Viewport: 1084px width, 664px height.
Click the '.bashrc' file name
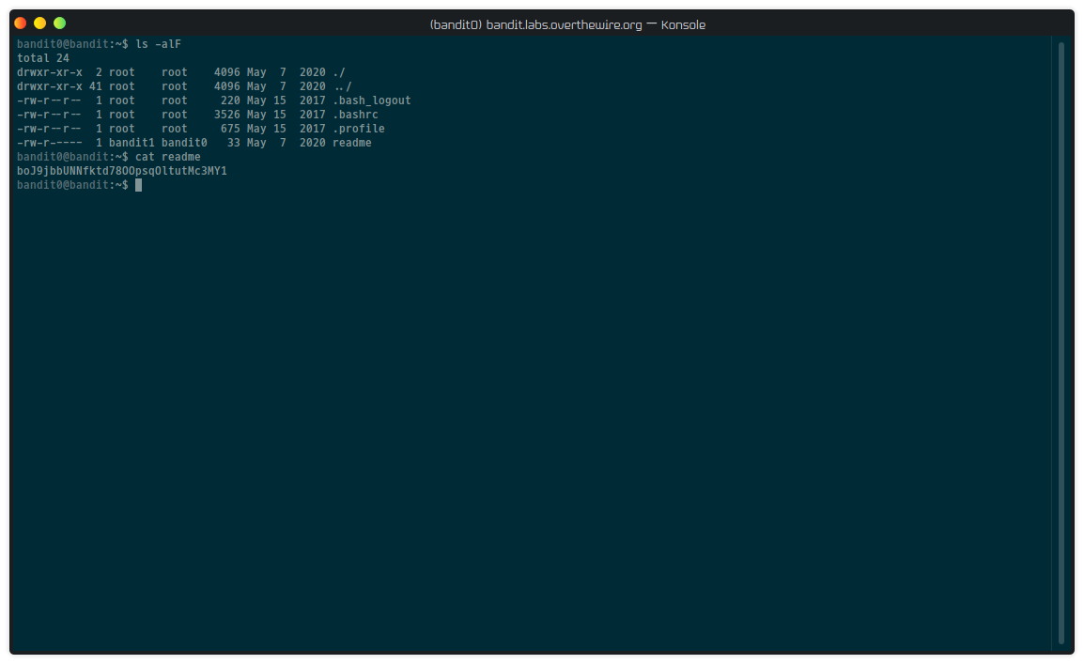[x=355, y=115]
